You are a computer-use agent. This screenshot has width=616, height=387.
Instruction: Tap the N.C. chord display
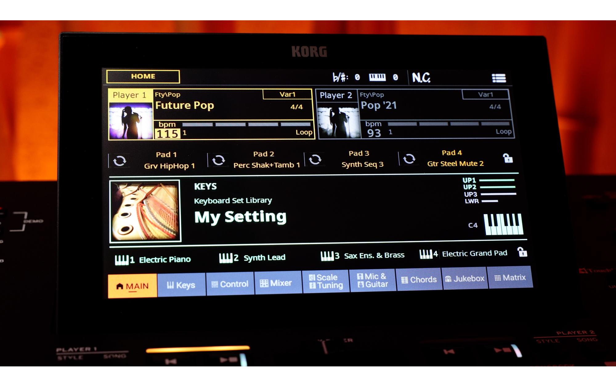pos(421,78)
